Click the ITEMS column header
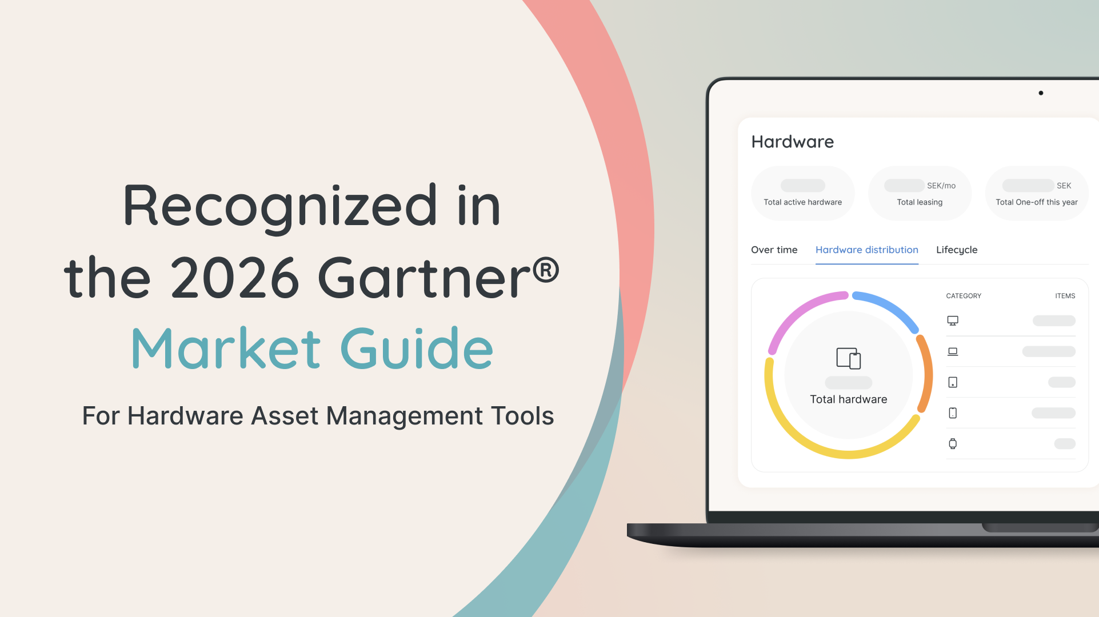Image resolution: width=1099 pixels, height=617 pixels. pyautogui.click(x=1065, y=296)
